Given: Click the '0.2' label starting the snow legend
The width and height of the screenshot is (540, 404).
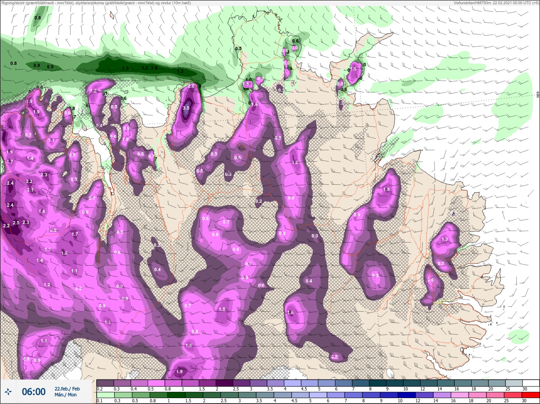Looking at the screenshot, I should (100, 389).
